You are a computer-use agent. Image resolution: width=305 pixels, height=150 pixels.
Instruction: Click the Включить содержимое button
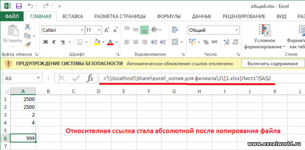(x=273, y=64)
